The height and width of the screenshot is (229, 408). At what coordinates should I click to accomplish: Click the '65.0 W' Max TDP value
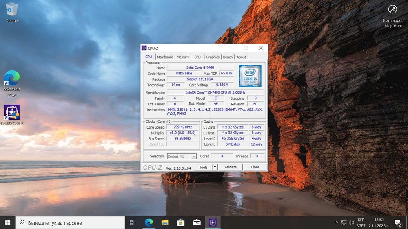coord(226,73)
